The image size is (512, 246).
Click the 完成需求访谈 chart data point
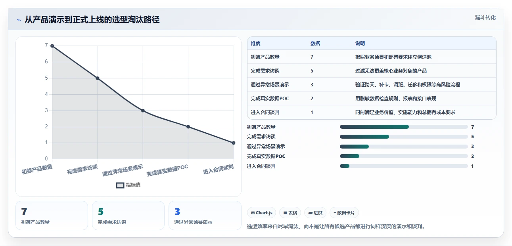coord(98,78)
